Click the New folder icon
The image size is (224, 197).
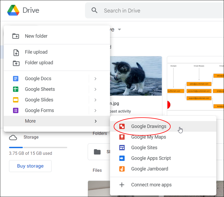coord(16,36)
